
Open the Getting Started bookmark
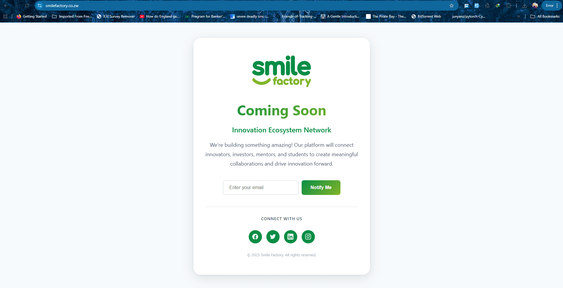(x=31, y=16)
